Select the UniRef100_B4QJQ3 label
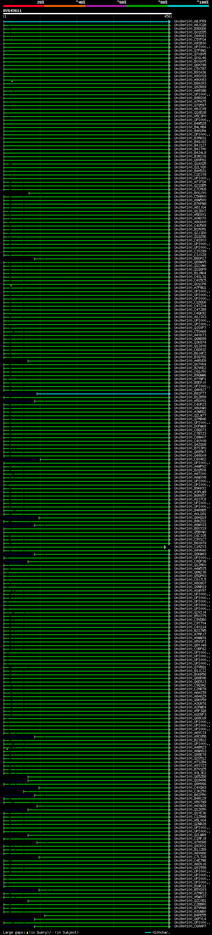This screenshot has height=935, width=212. [x=190, y=142]
